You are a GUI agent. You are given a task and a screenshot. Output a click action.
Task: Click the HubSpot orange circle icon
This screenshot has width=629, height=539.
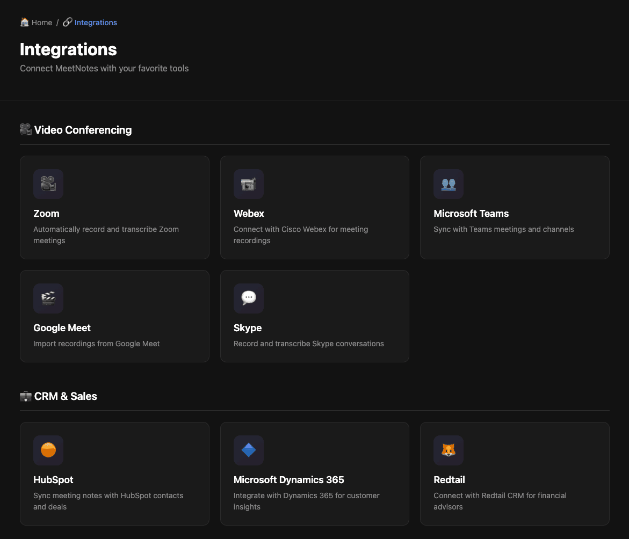48,450
